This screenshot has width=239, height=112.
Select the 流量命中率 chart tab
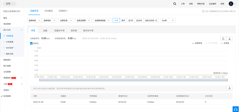pyautogui.click(x=59, y=31)
